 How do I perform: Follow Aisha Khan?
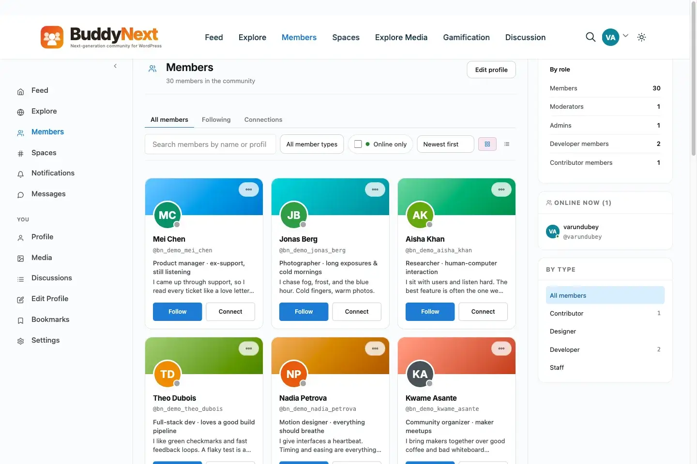430,312
